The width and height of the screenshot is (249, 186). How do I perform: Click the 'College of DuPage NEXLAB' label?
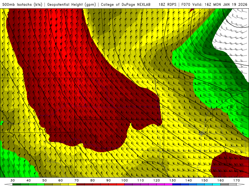click(x=126, y=5)
